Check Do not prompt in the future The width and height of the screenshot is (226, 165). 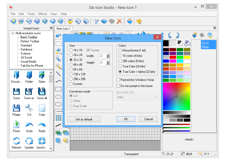118,86
